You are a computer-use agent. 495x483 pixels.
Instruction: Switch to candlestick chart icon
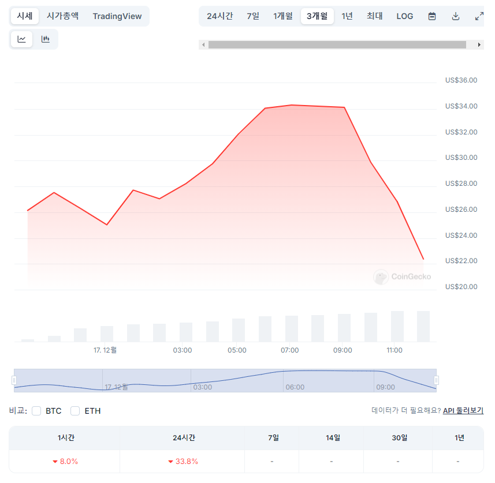click(46, 39)
